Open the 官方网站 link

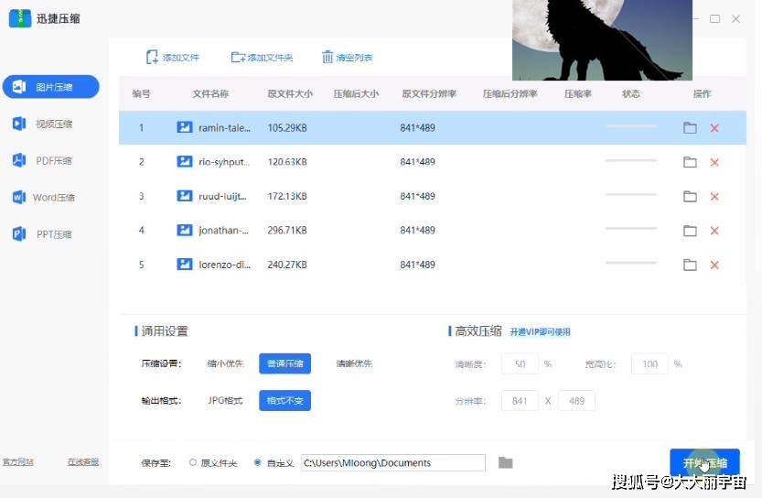(x=18, y=462)
